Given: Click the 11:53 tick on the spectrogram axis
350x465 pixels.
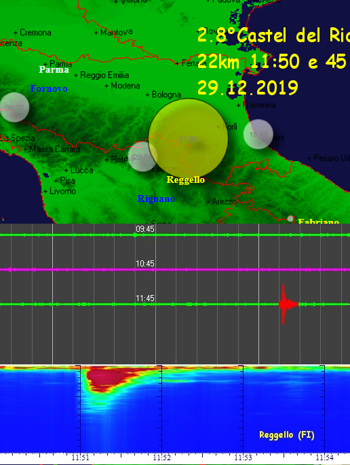Looking at the screenshot, I should pyautogui.click(x=243, y=458).
